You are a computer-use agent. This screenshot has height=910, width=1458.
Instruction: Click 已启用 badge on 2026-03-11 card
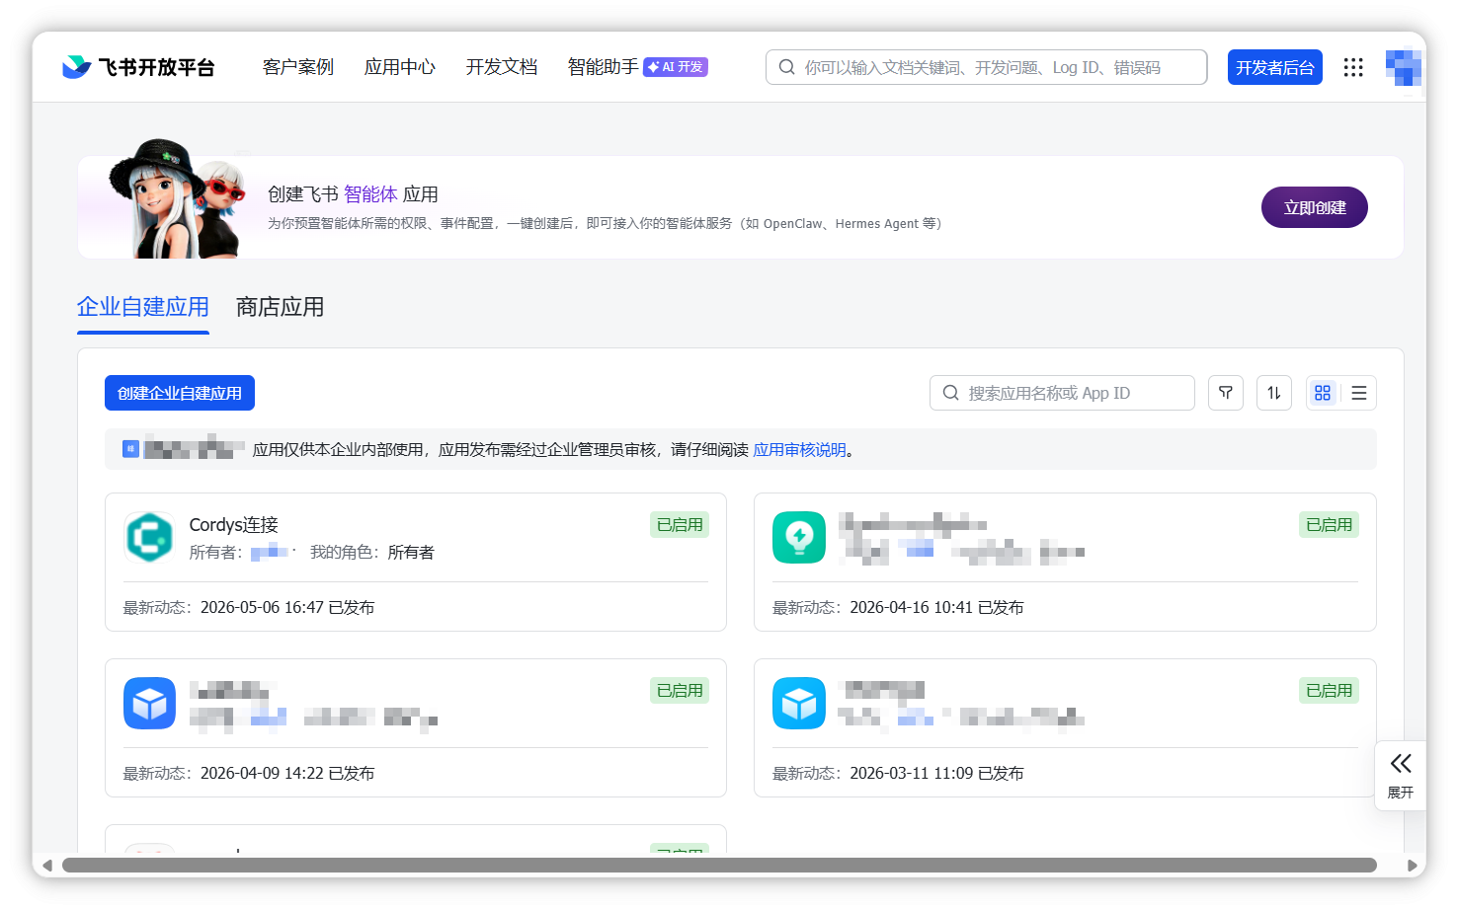(1330, 691)
